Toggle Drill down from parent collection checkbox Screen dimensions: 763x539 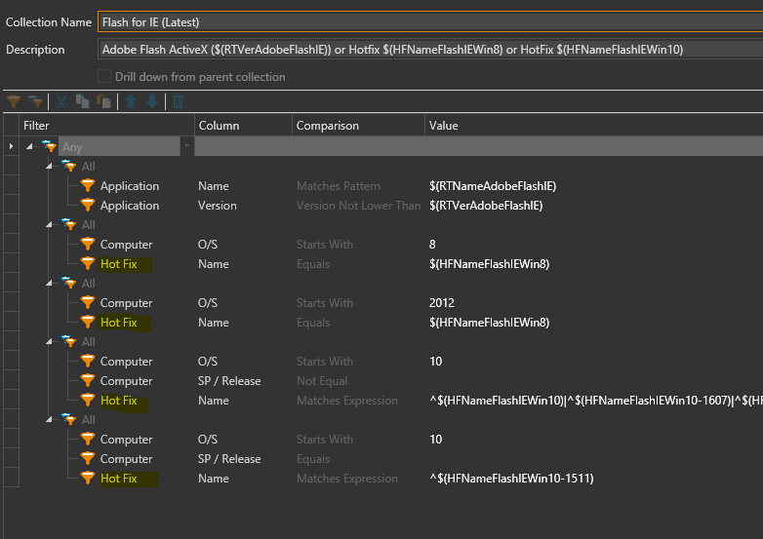pos(106,77)
